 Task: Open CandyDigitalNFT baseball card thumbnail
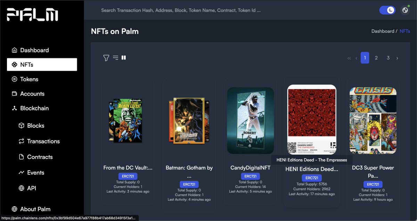[x=251, y=120]
